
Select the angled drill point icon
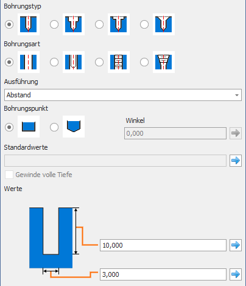74,127
